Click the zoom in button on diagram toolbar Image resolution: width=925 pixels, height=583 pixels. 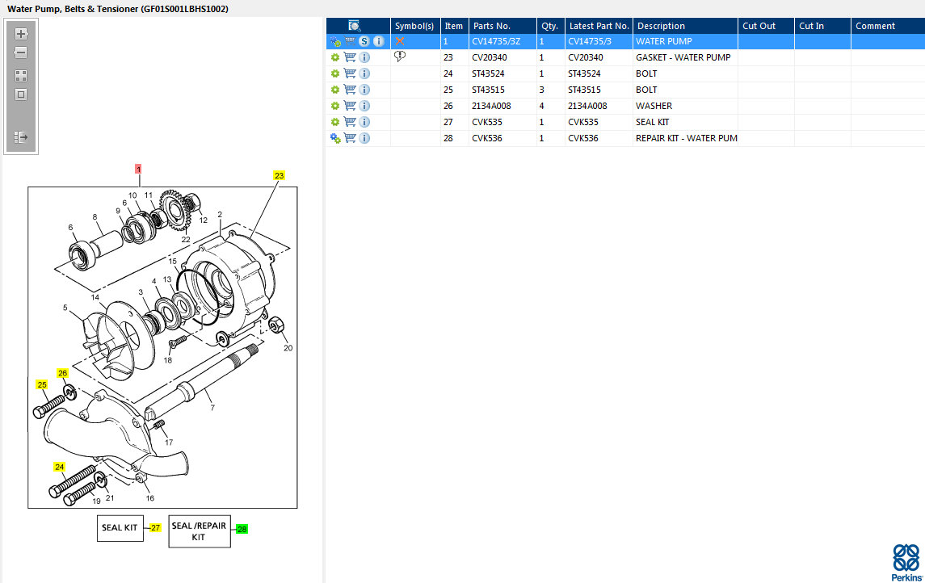point(21,34)
